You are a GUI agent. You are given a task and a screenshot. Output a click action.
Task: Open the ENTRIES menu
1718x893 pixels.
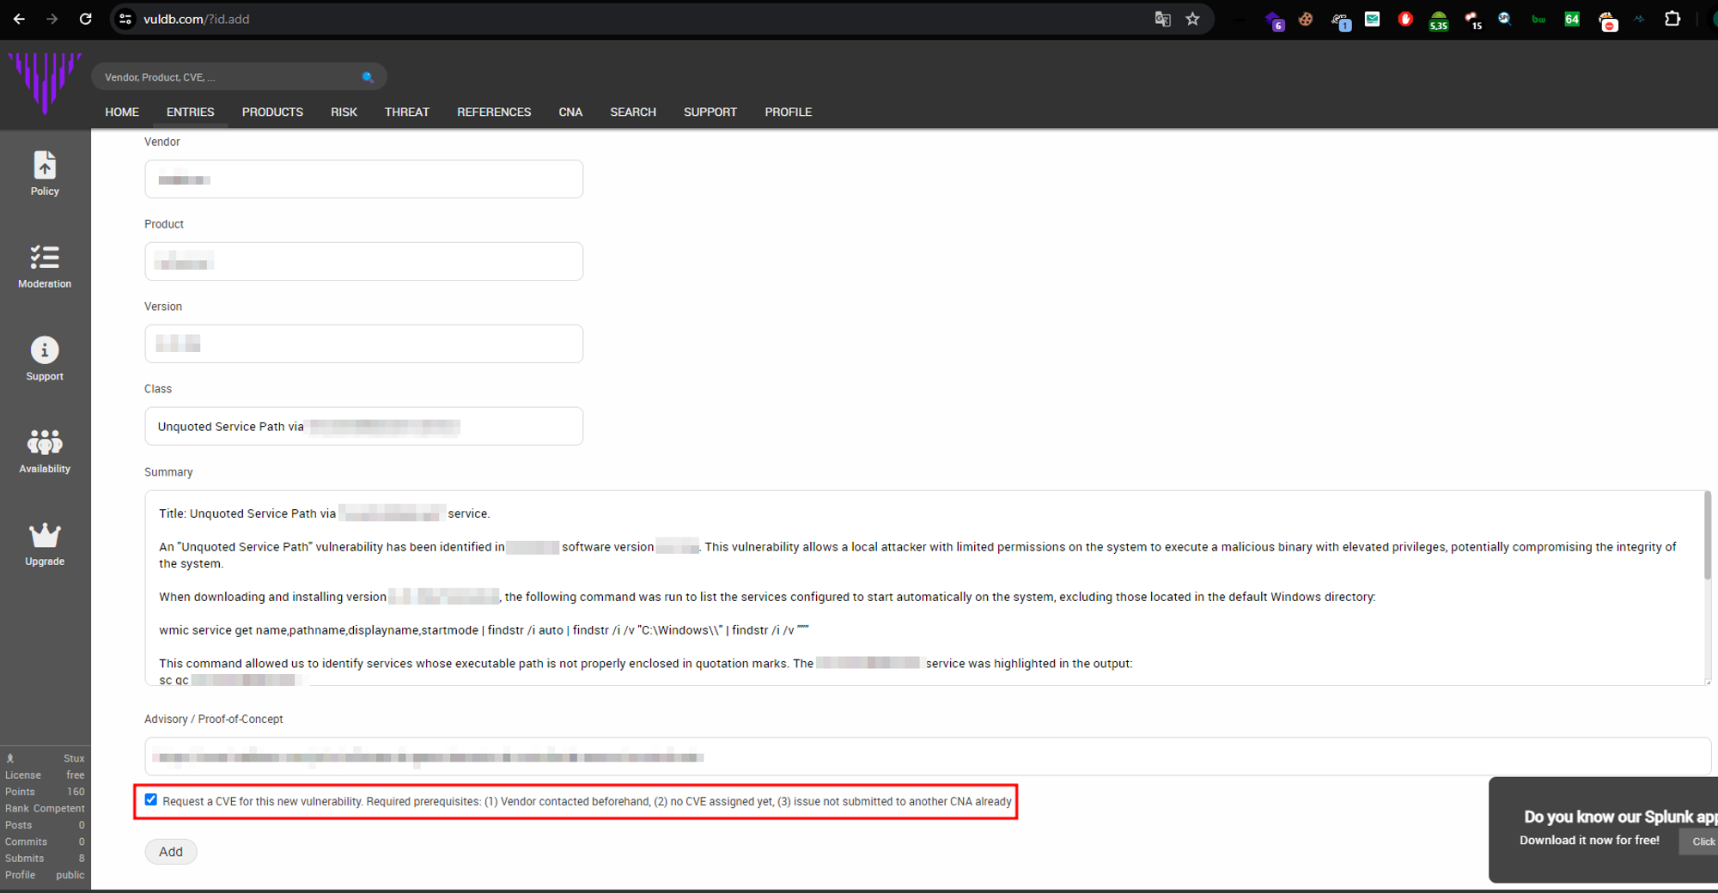(x=190, y=112)
